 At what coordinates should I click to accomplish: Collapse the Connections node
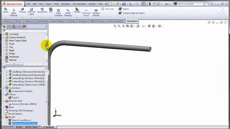pyautogui.click(x=4, y=88)
